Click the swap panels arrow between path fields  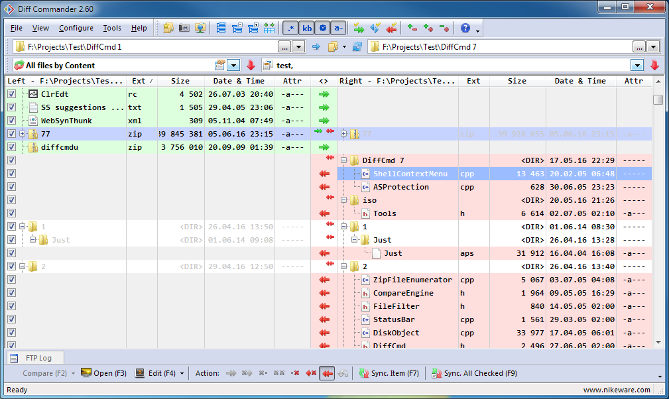(316, 46)
